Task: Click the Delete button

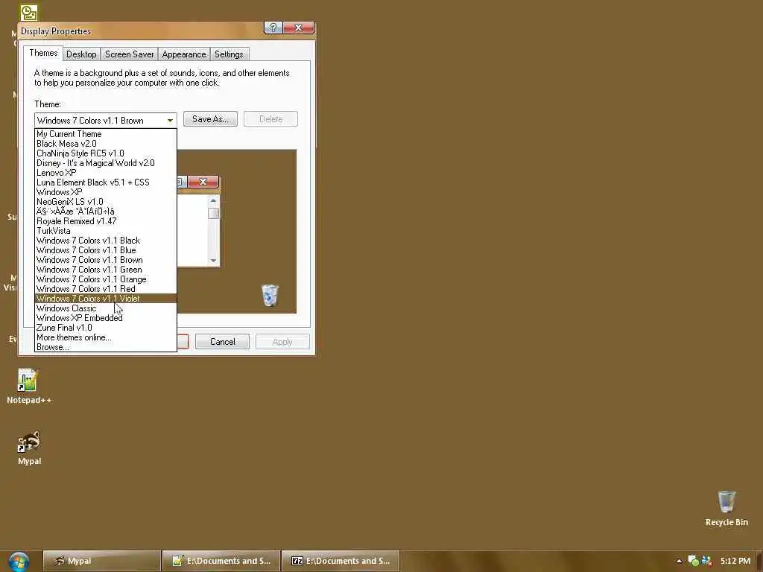Action: 270,118
